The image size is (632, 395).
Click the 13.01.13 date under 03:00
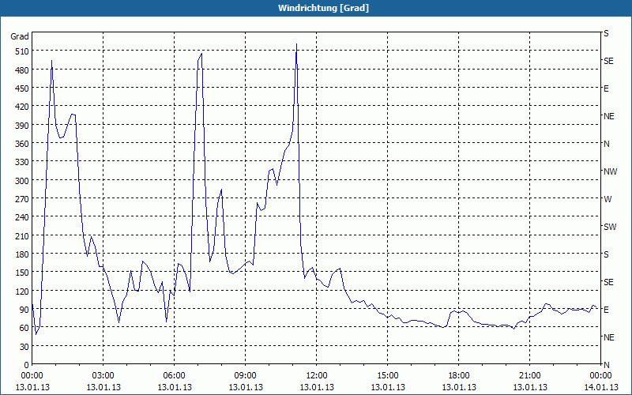point(103,388)
